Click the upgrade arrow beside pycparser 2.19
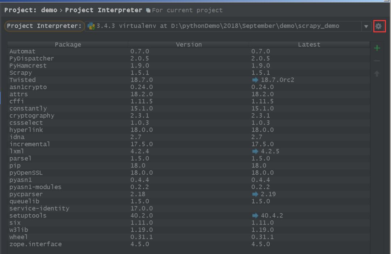Viewport: 391px width, 254px height. tap(255, 194)
